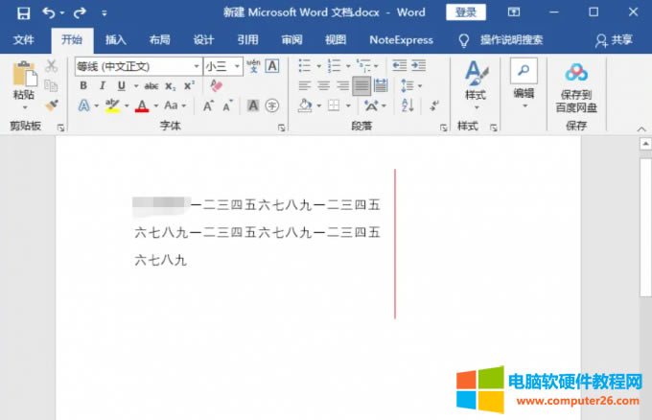This screenshot has width=652, height=420.
Task: Click the 登录 sign-in button
Action: point(465,12)
